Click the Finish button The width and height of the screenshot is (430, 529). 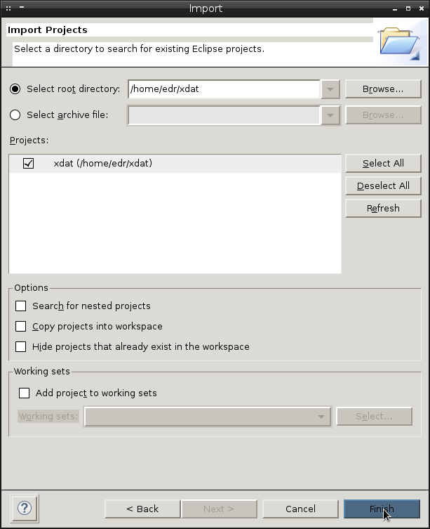(382, 509)
